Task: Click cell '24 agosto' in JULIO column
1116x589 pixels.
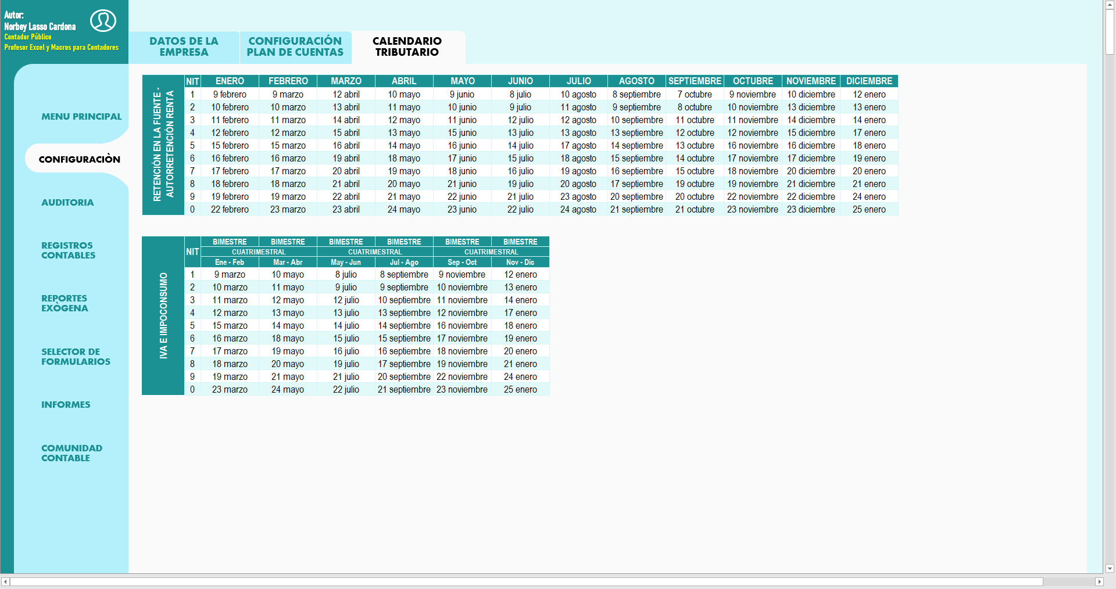Action: pos(578,209)
